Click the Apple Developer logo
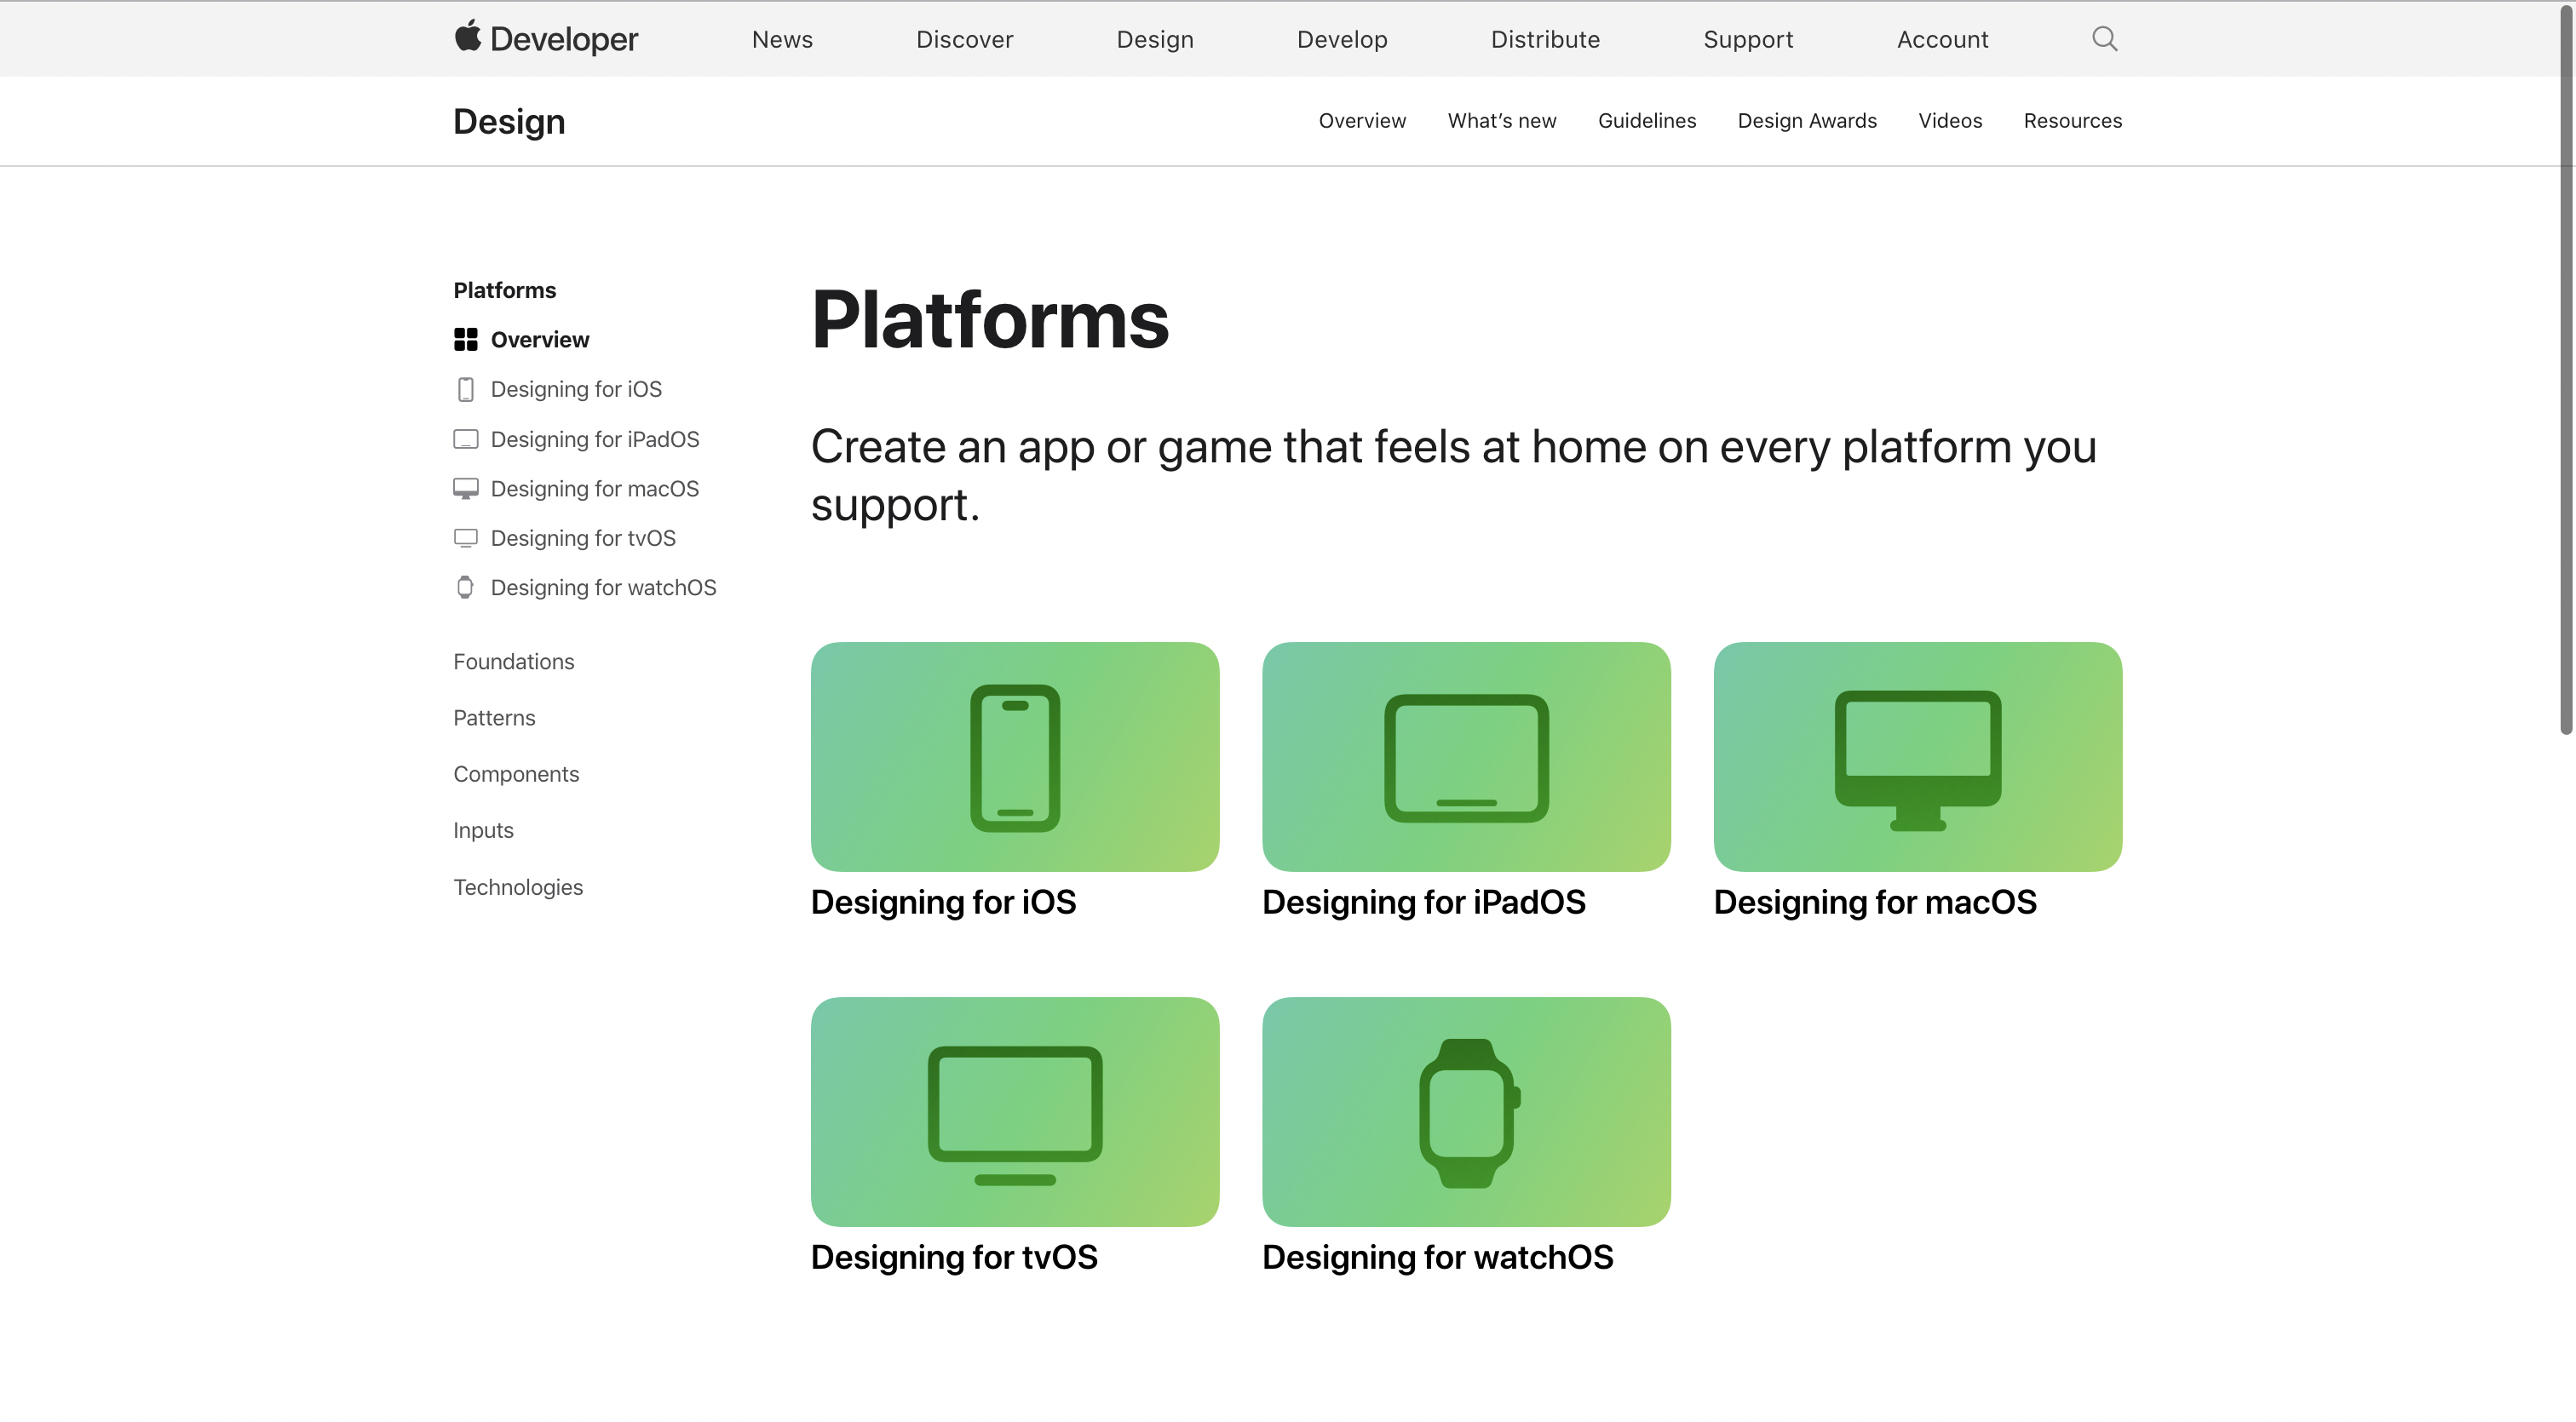 coord(546,39)
